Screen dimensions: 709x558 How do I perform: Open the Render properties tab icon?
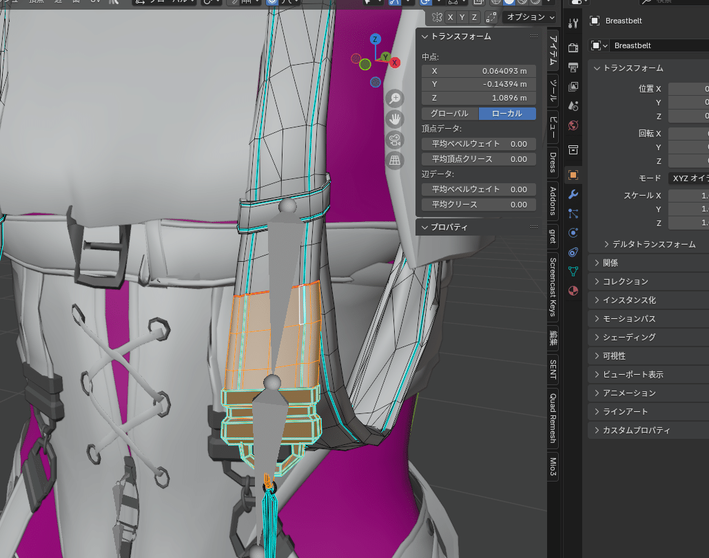tap(573, 48)
